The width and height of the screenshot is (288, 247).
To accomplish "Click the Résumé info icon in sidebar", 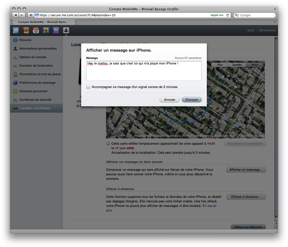I will 15,40.
